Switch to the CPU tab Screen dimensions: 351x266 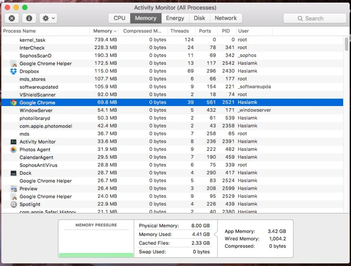(119, 18)
